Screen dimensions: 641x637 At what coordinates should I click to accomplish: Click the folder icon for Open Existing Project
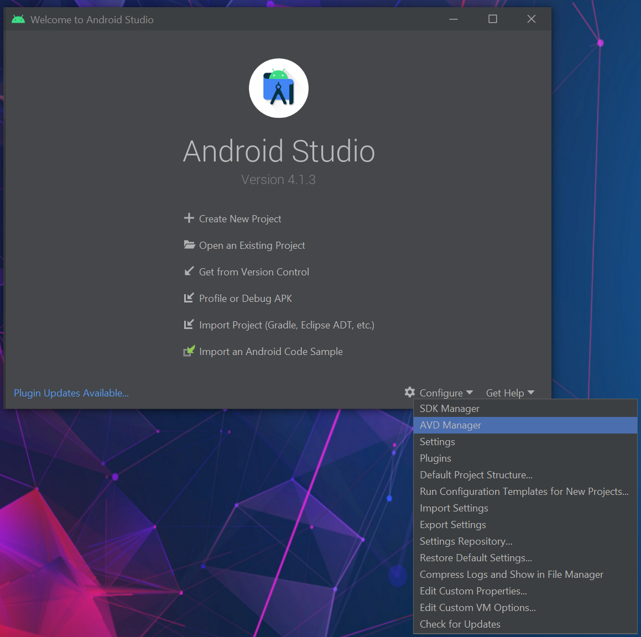click(189, 245)
